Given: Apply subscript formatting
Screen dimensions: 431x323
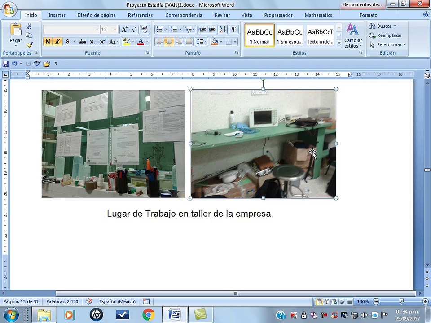Looking at the screenshot, I should tap(92, 42).
